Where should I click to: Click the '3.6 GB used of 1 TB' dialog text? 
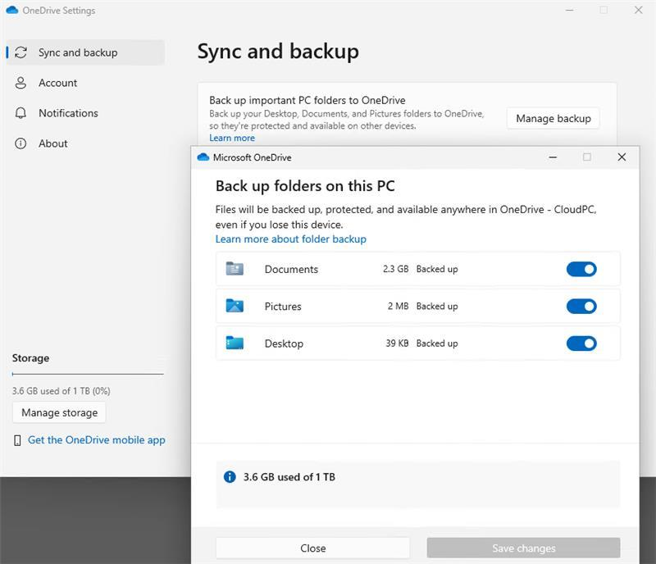point(289,477)
